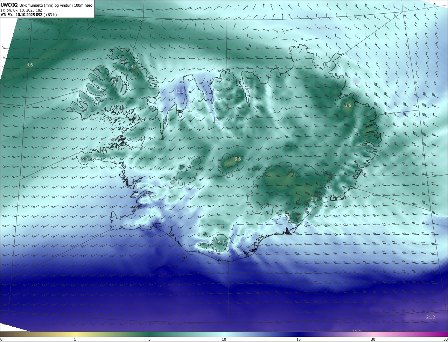The image size is (448, 342).
Task: Click the colorbar tick label '1'
Action: pyautogui.click(x=75, y=339)
